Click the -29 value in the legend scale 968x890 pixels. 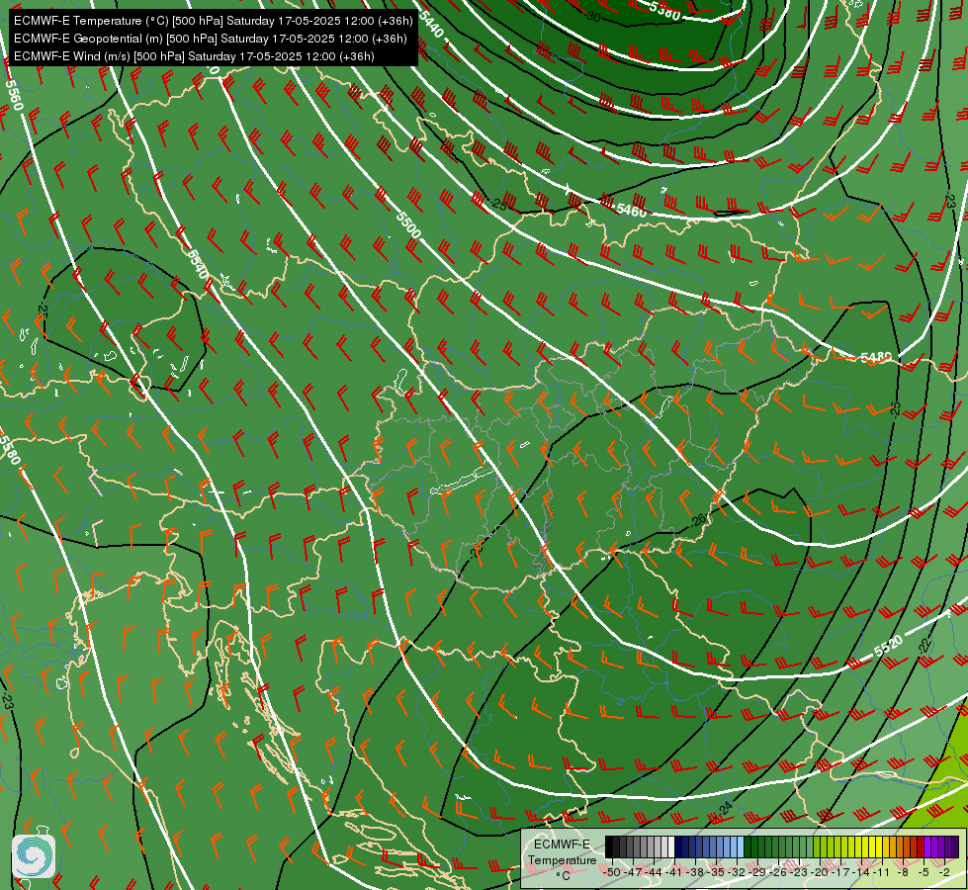[757, 873]
